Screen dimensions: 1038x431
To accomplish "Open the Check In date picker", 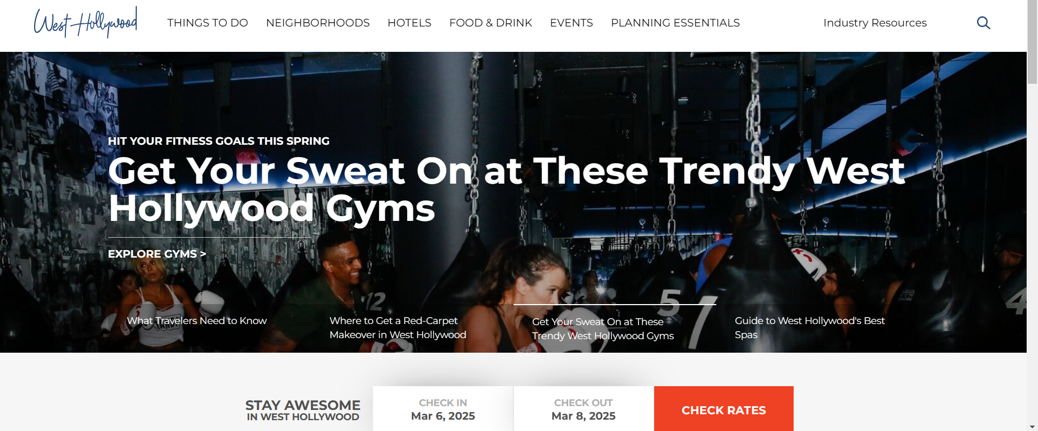I will [443, 409].
